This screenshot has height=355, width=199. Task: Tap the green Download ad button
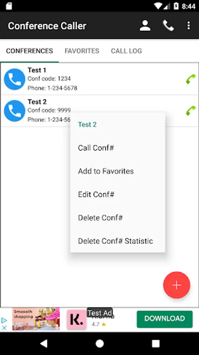(x=165, y=319)
